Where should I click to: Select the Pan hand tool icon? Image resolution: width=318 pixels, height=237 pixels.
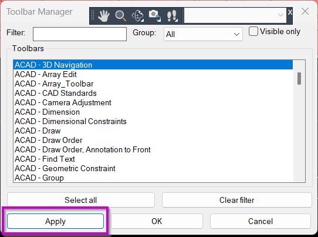tap(104, 16)
